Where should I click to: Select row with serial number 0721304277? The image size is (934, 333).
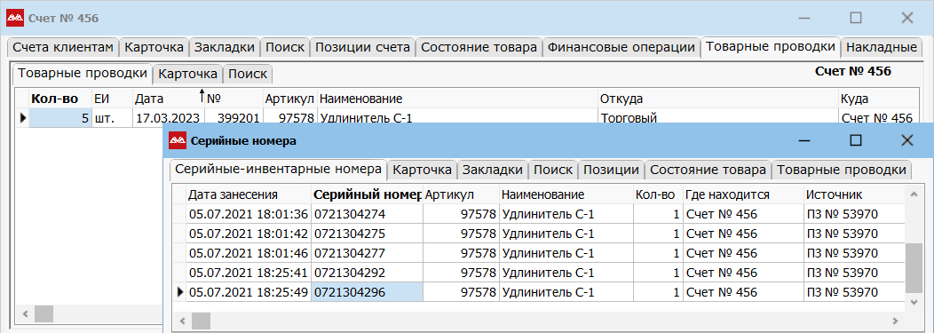pos(545,253)
